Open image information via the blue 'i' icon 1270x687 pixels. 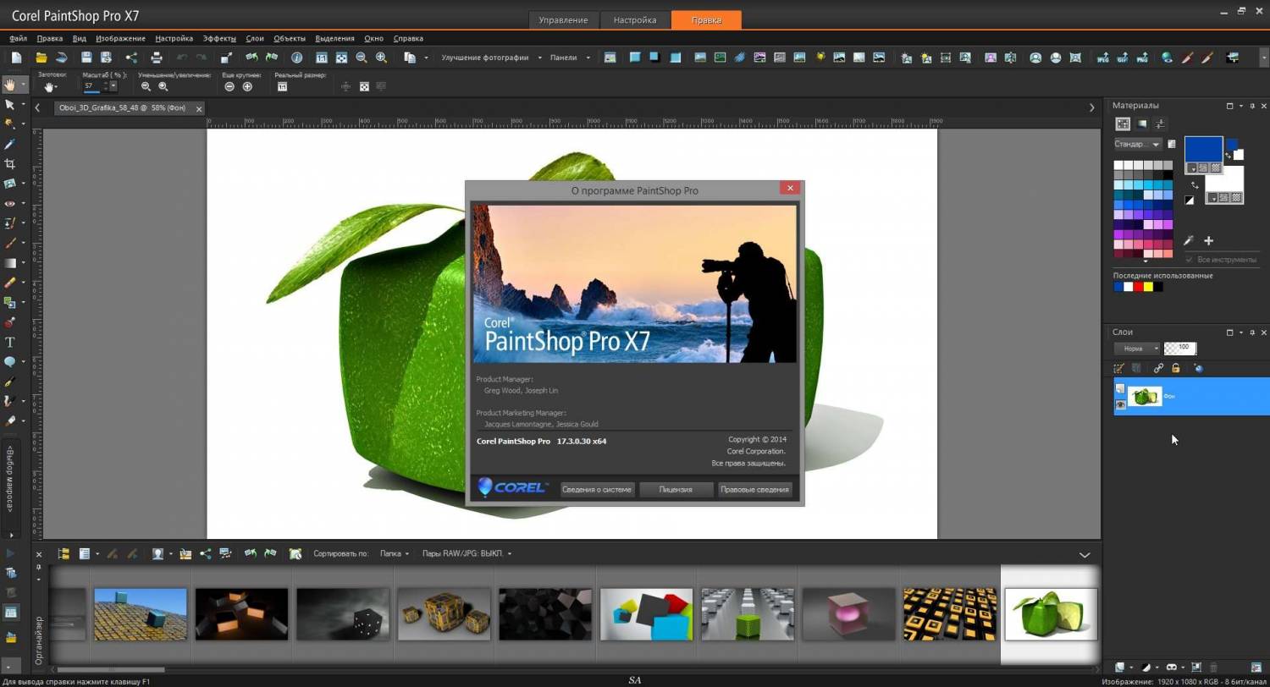[296, 58]
